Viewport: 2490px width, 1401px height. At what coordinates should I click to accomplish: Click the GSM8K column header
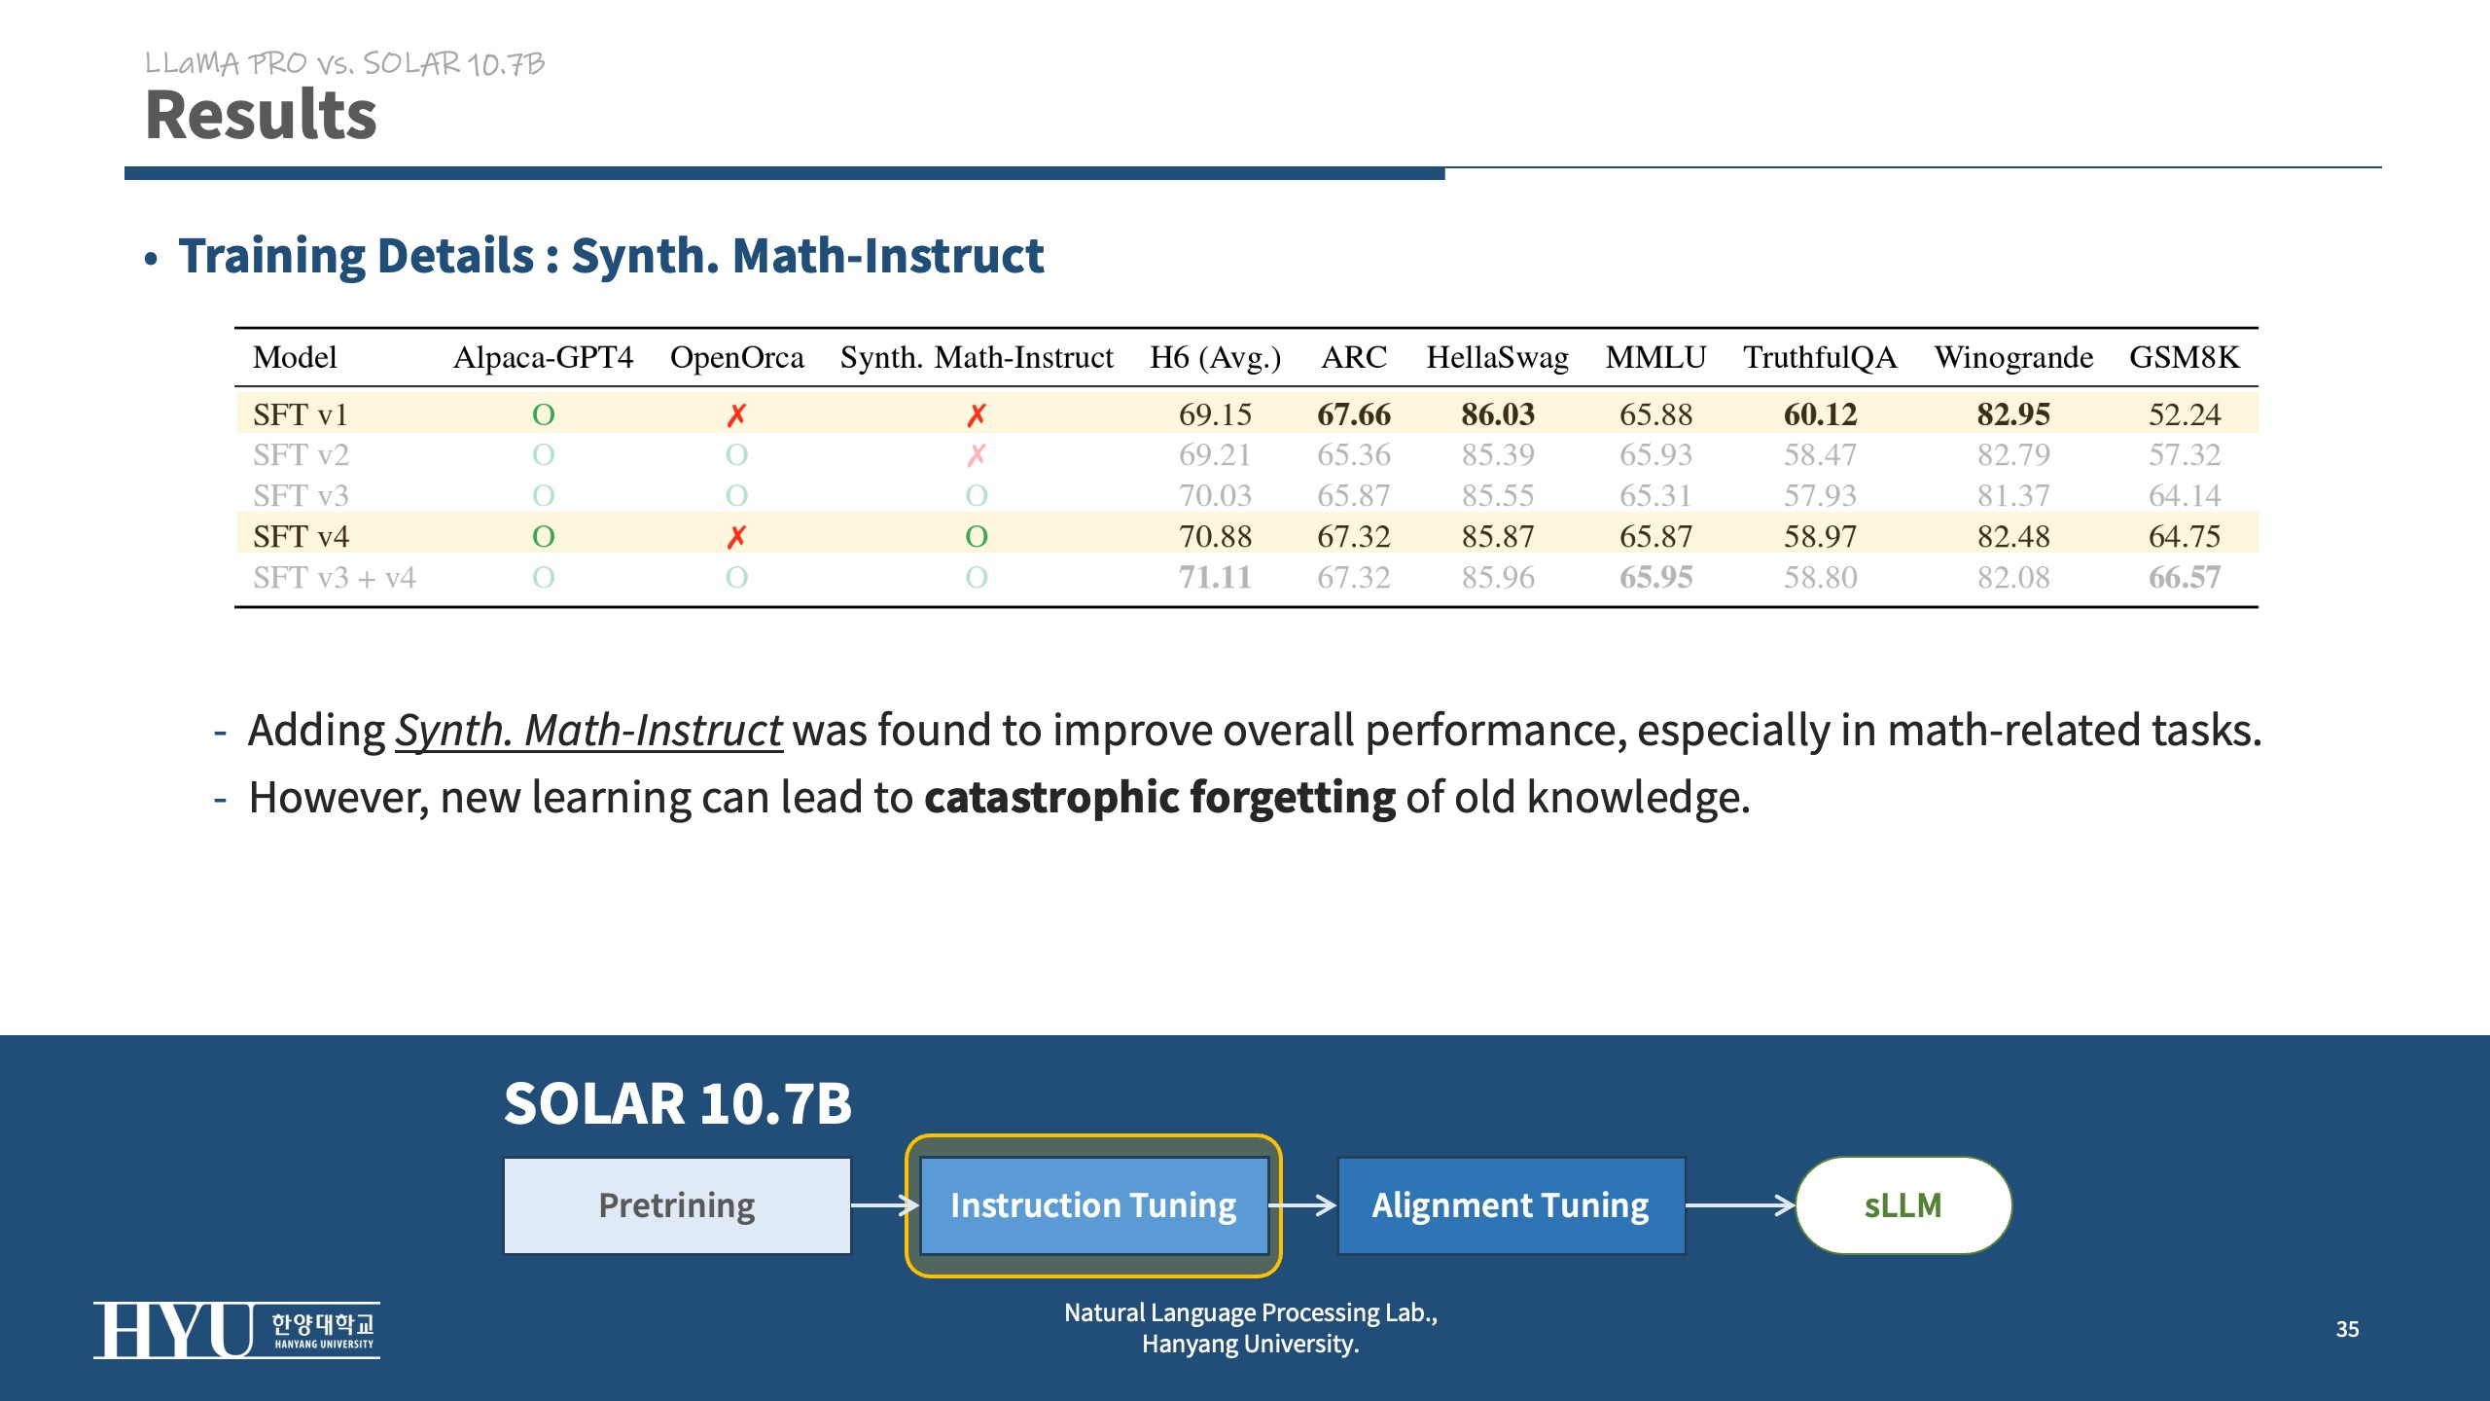(2184, 357)
